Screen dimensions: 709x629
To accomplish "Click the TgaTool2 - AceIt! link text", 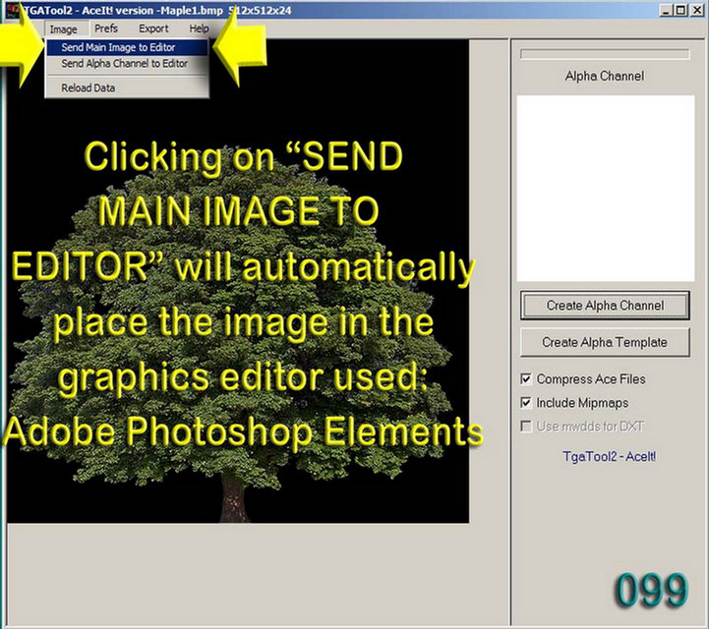I will click(x=609, y=456).
